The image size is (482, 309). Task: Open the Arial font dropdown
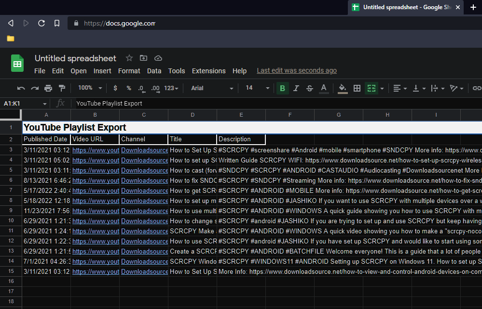point(212,88)
